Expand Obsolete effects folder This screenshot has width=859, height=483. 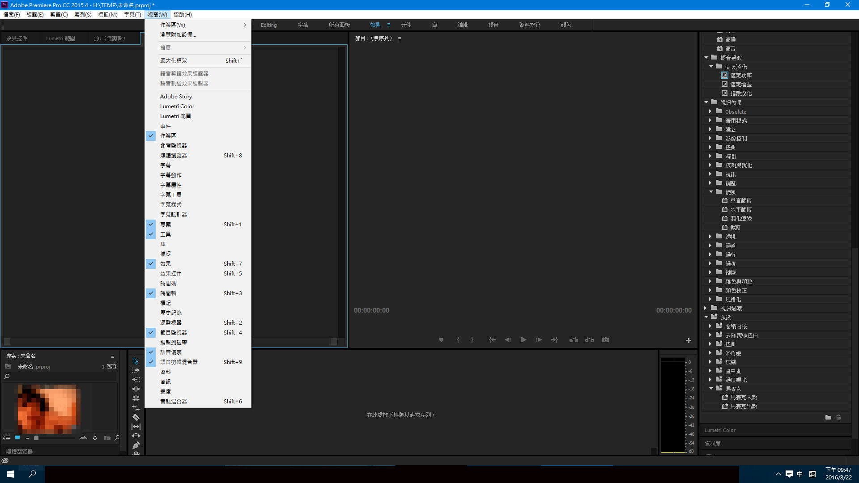pyautogui.click(x=710, y=111)
